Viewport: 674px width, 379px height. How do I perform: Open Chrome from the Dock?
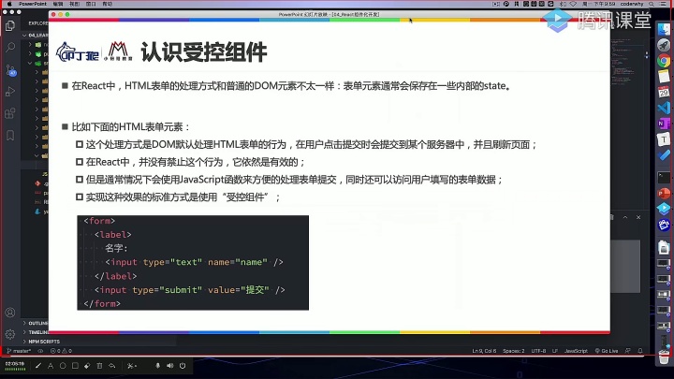(x=664, y=61)
